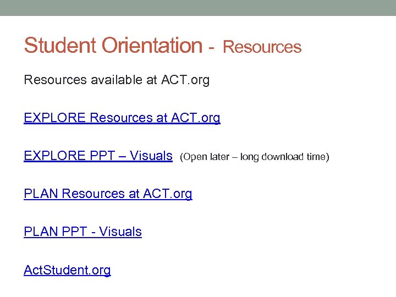Click the gray bar atop the slide
Image resolution: width=396 pixels, height=297 pixels.
(x=198, y=8)
